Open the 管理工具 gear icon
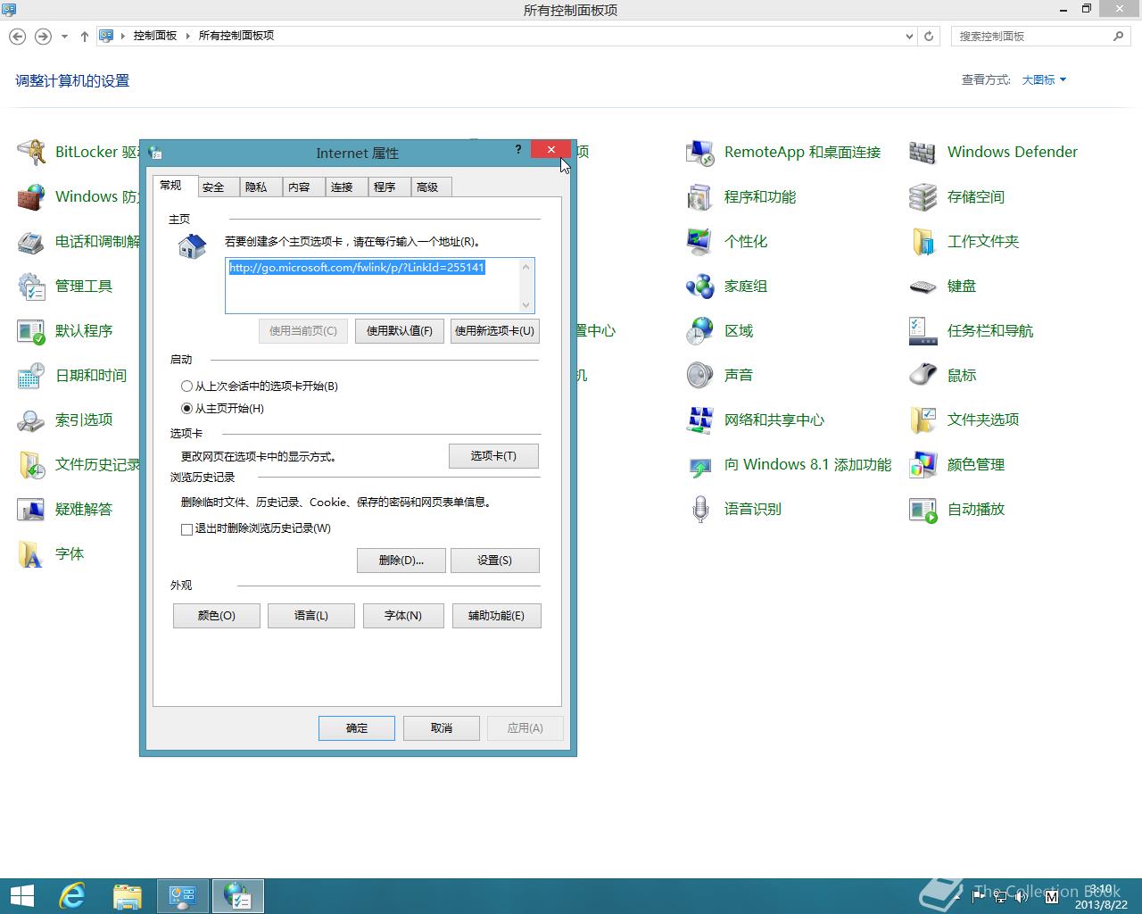This screenshot has width=1142, height=914. [31, 286]
